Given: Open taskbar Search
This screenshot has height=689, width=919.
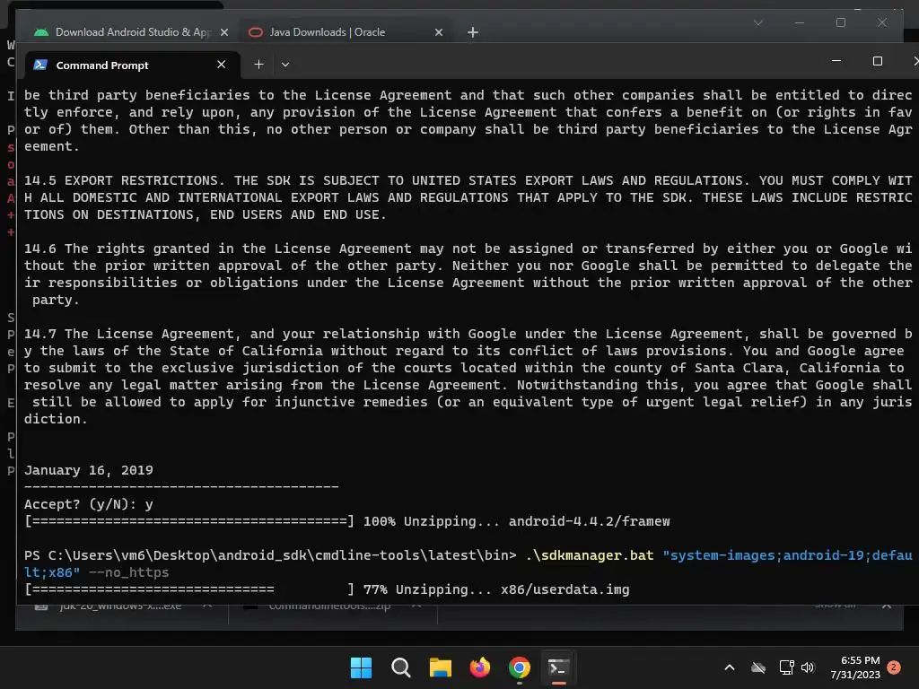Looking at the screenshot, I should click(401, 667).
